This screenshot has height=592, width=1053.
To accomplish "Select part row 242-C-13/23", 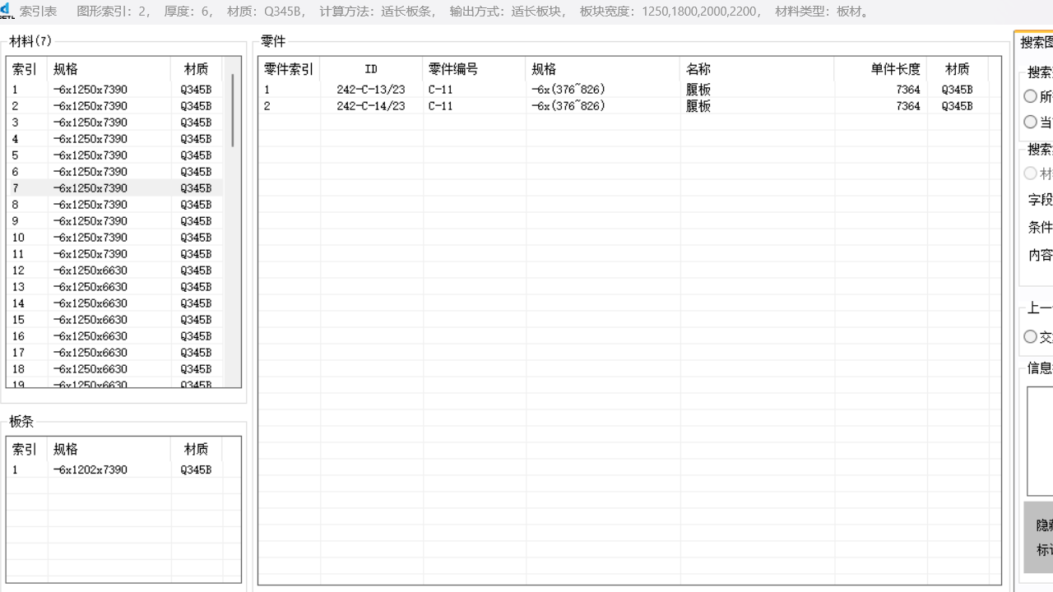I will (x=370, y=89).
